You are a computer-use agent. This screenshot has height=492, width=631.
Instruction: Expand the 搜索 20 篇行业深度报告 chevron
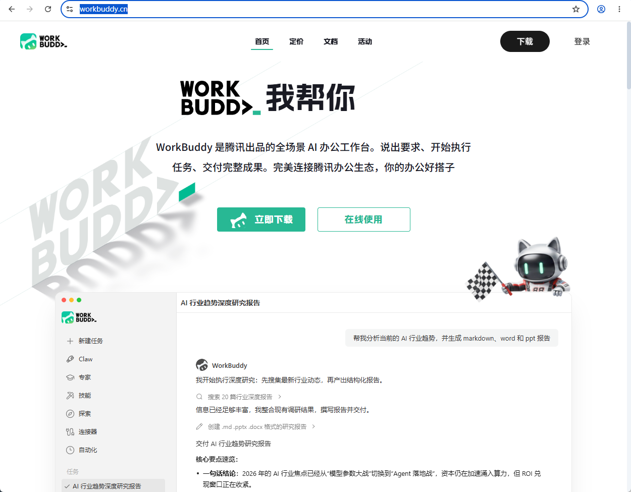280,397
